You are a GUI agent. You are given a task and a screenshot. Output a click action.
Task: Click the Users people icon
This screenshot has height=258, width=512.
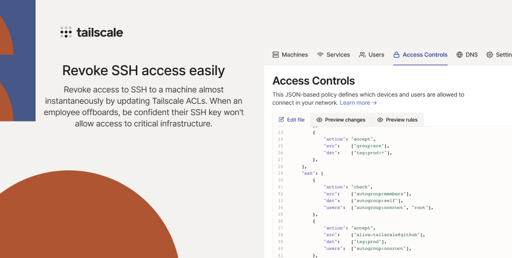tap(362, 55)
